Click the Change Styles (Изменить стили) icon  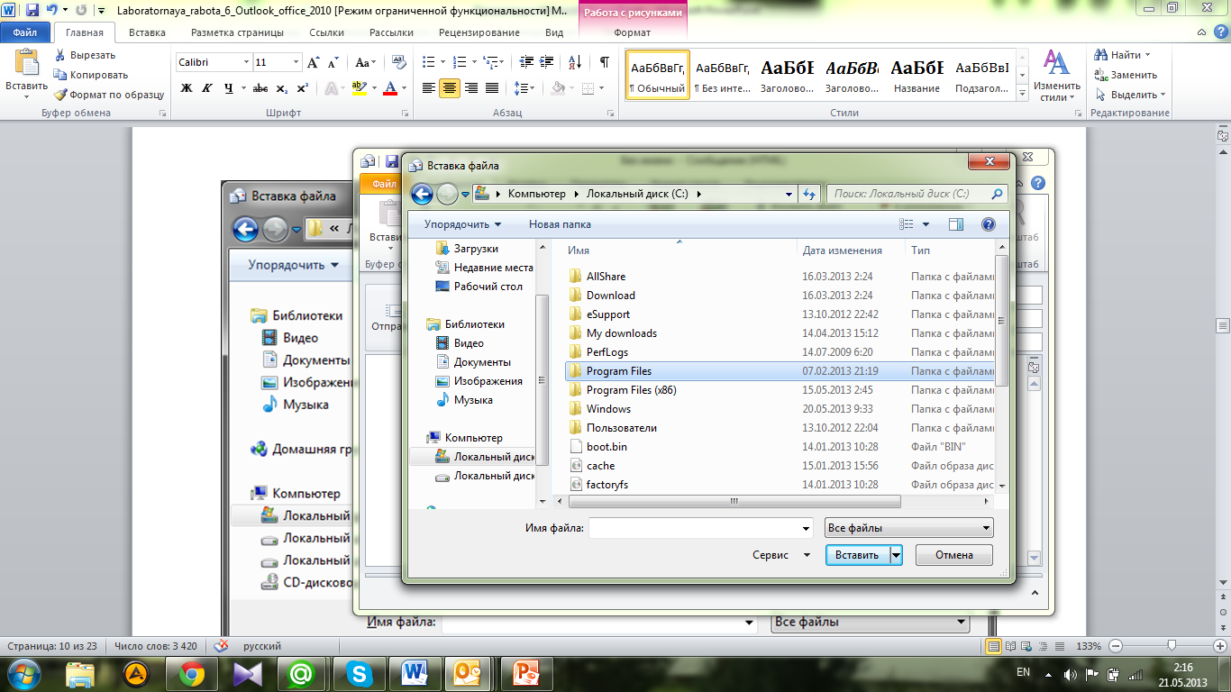(1056, 77)
